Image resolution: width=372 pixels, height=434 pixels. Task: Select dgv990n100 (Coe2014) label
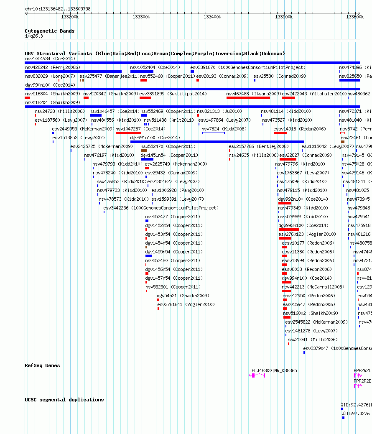[50, 85]
